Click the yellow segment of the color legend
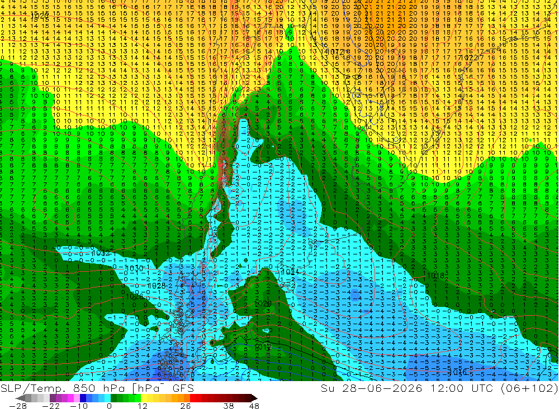Screen dimensions: 559x409 144,398
